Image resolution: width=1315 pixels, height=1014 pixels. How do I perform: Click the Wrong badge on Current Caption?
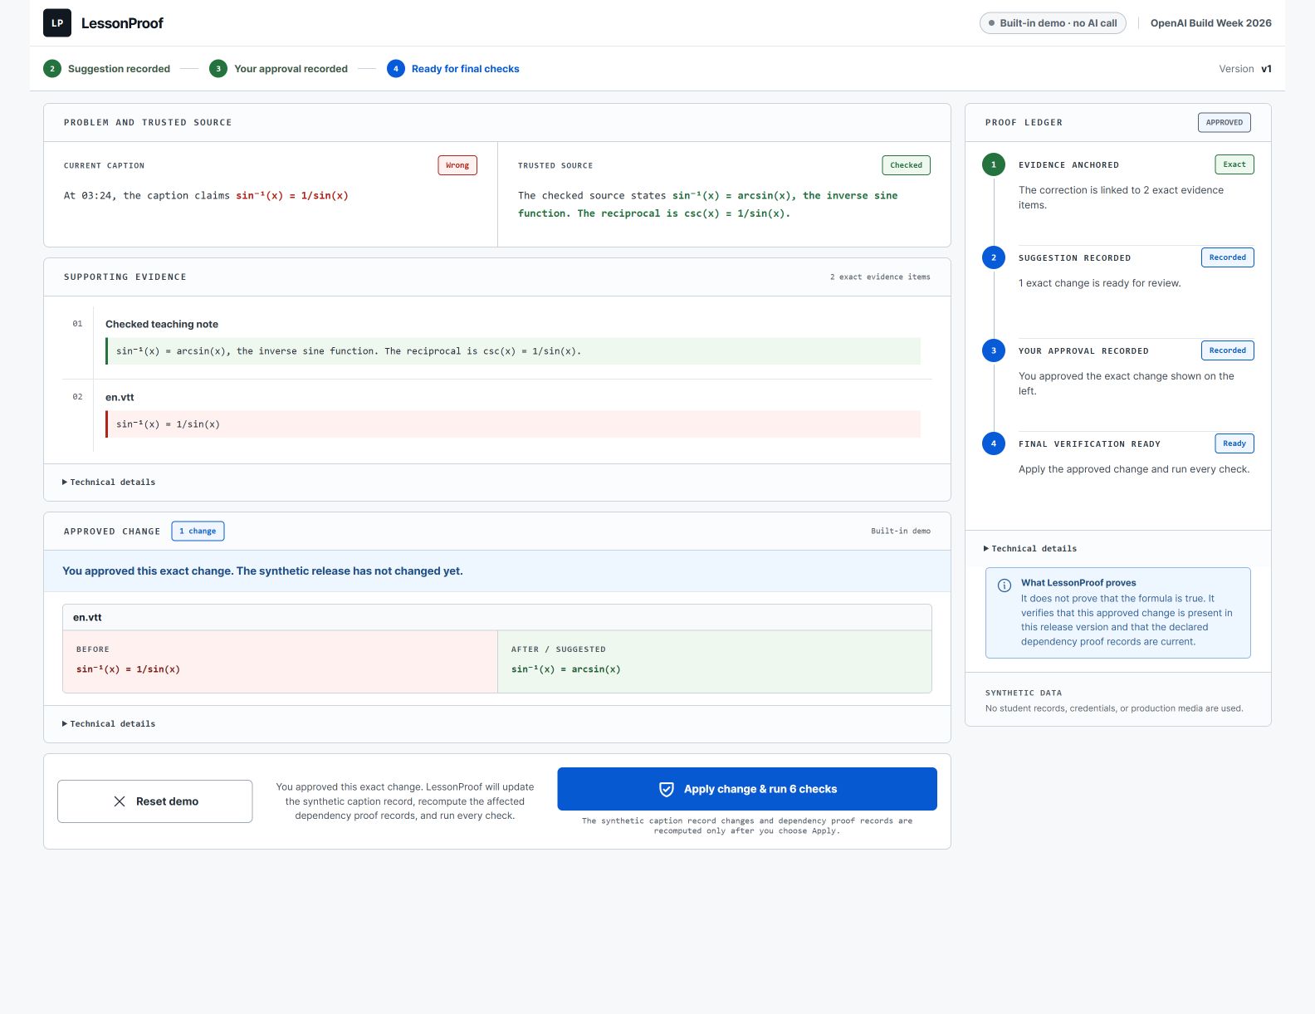(x=457, y=165)
